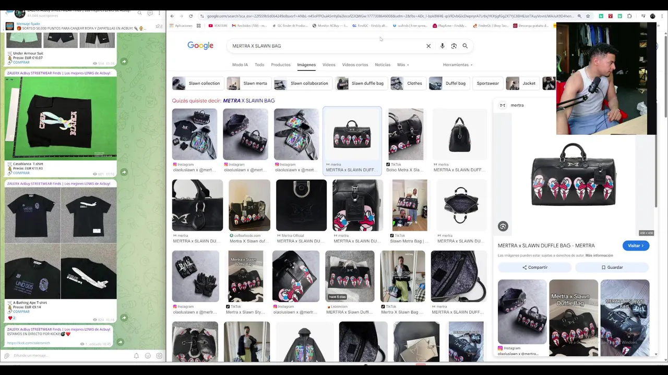668x375 pixels.
Task: Filter by Slawn collection chip
Action: tap(197, 83)
